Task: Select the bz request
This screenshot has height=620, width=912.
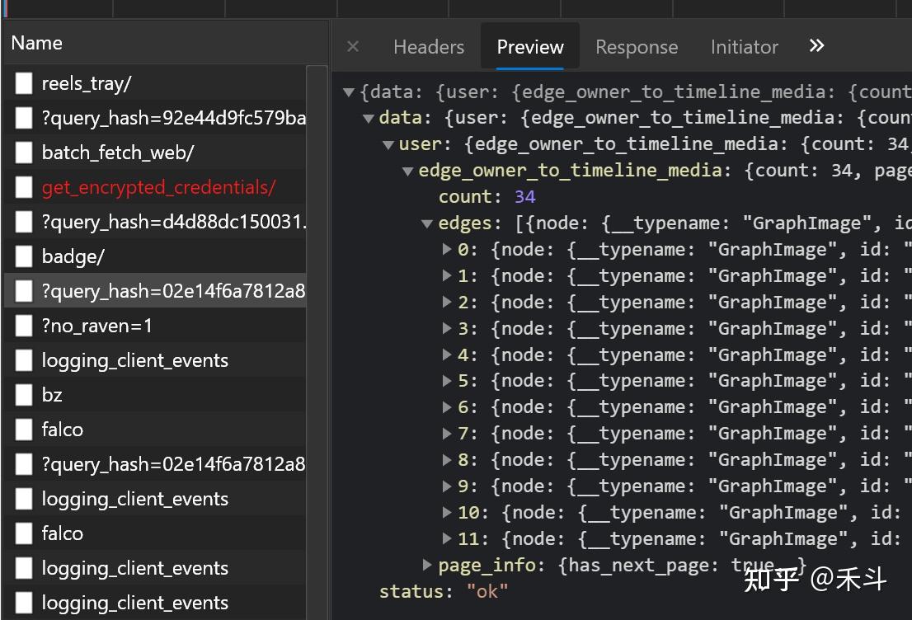Action: (155, 394)
